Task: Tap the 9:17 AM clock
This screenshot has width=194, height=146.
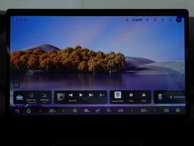Action: coord(23,20)
